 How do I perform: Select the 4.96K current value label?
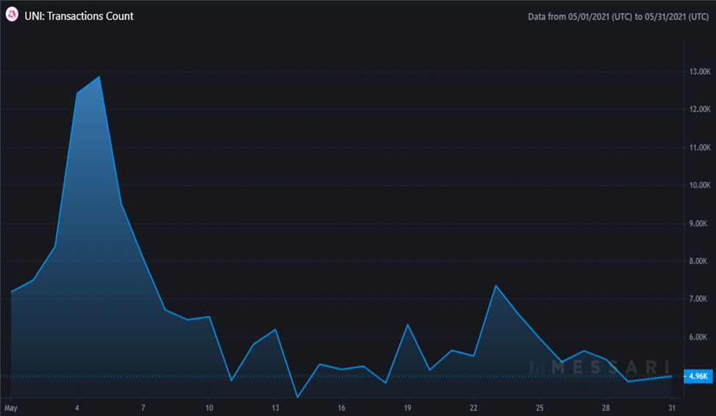pos(698,376)
